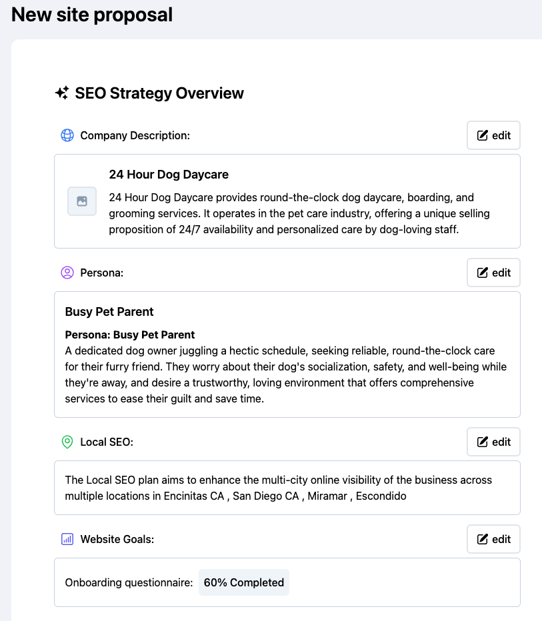Click the Local SEO description text box
This screenshot has height=621, width=542.
pos(287,486)
